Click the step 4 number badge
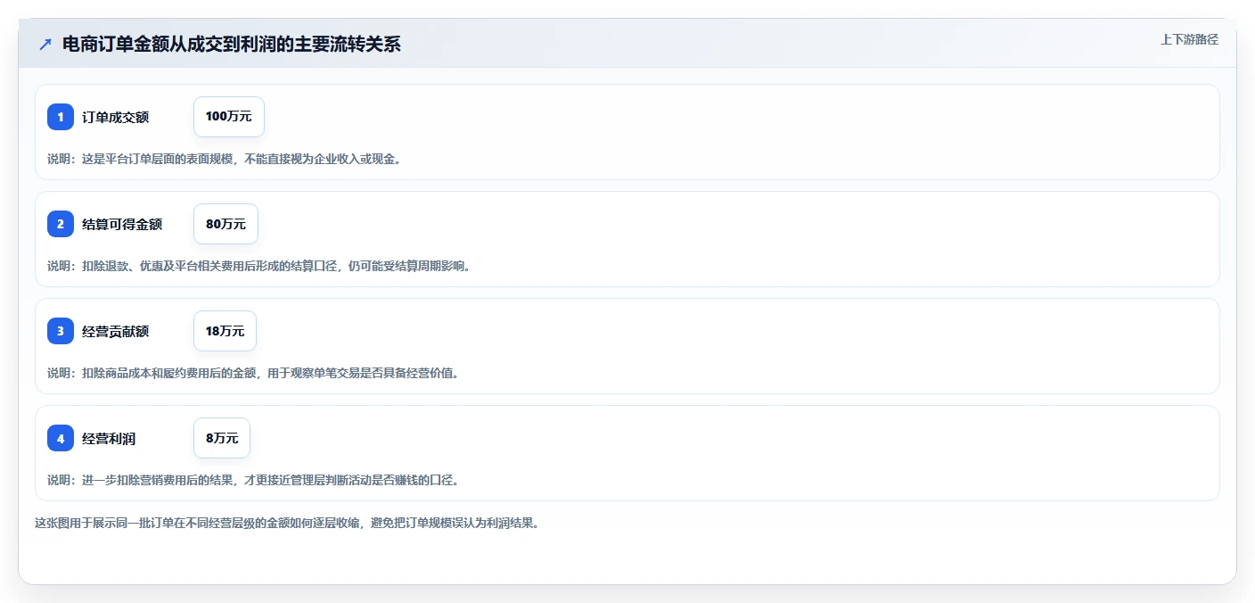The width and height of the screenshot is (1255, 603). 61,438
